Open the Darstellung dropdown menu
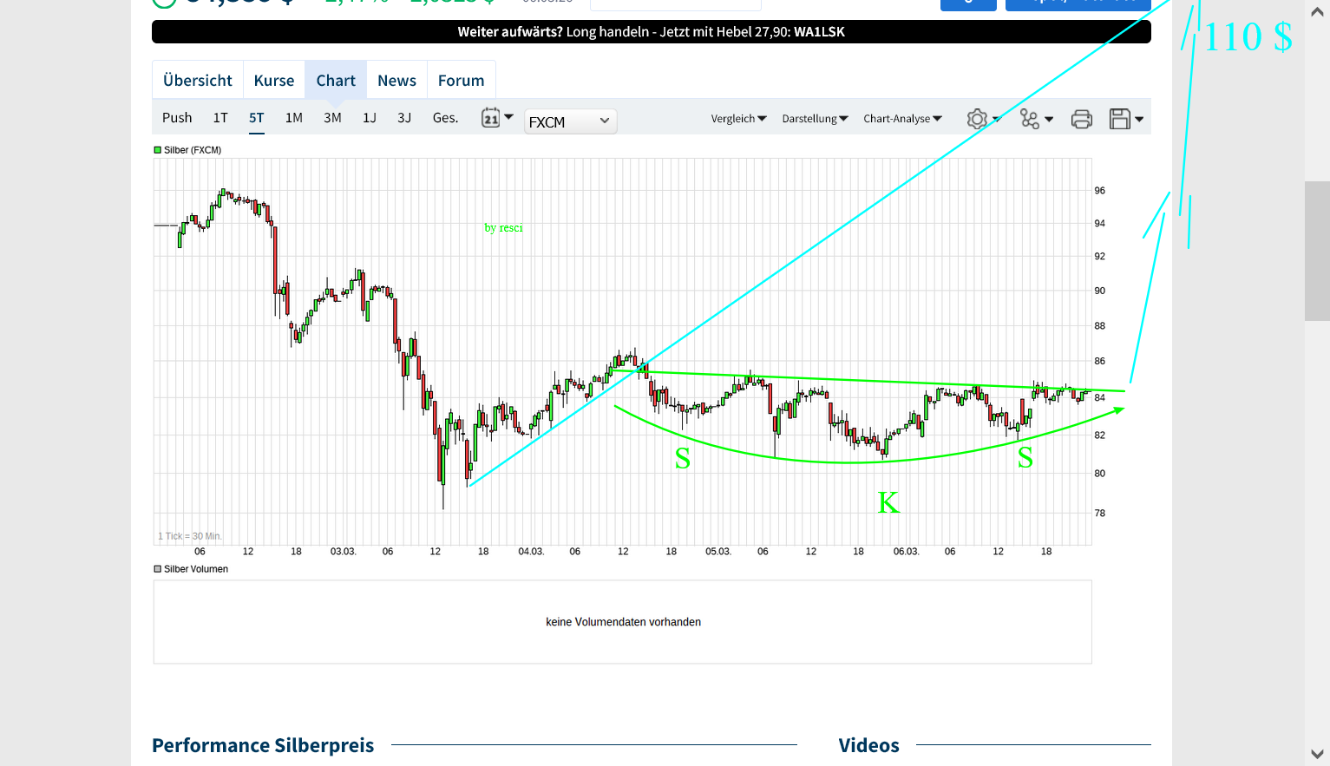Screen dimensions: 1330x766 pos(815,119)
